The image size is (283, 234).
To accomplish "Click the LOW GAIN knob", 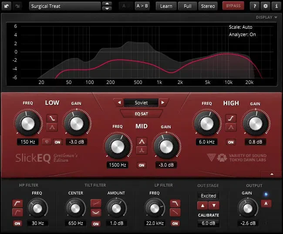I will pos(77,124).
